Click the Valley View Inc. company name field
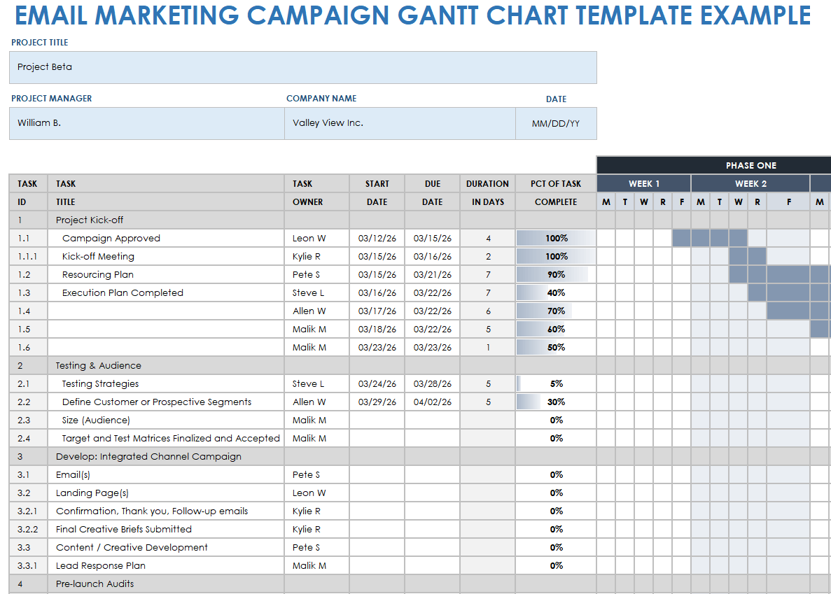831x594 pixels. 400,122
